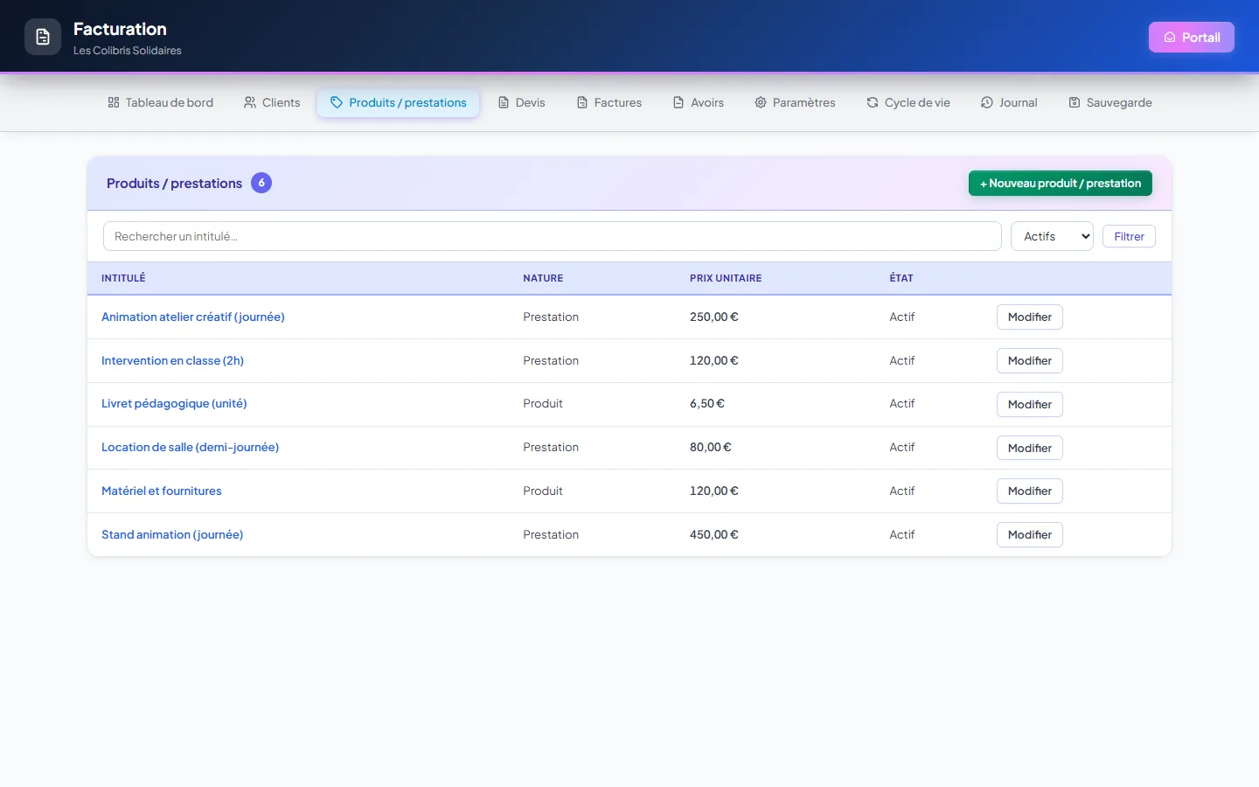Click the Journal history clock icon

987,102
